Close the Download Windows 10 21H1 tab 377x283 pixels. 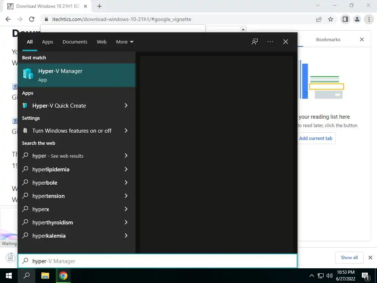85,6
